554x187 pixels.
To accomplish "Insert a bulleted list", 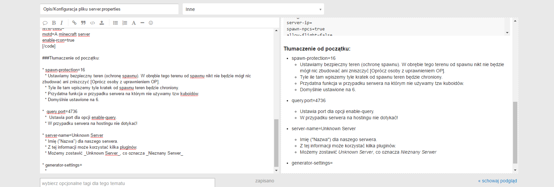I will [x=115, y=23].
